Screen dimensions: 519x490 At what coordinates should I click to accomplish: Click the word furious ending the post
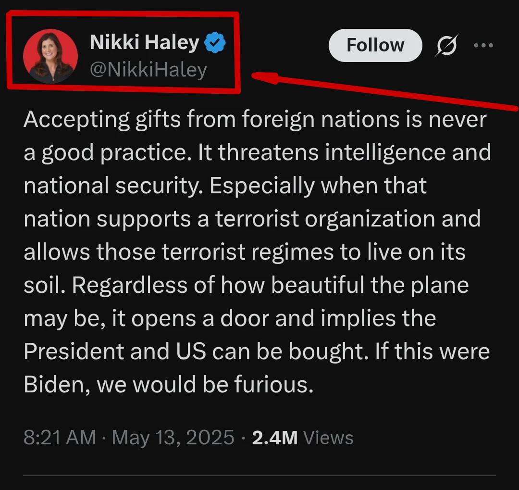click(x=273, y=385)
